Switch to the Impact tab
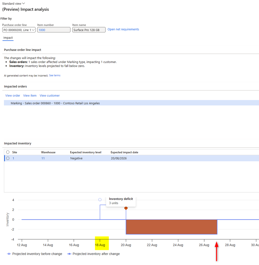The image size is (259, 265). click(x=8, y=38)
